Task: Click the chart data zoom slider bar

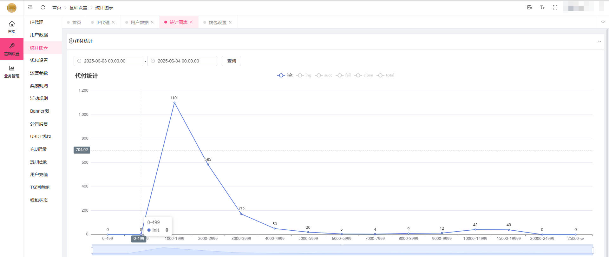Action: (342, 250)
